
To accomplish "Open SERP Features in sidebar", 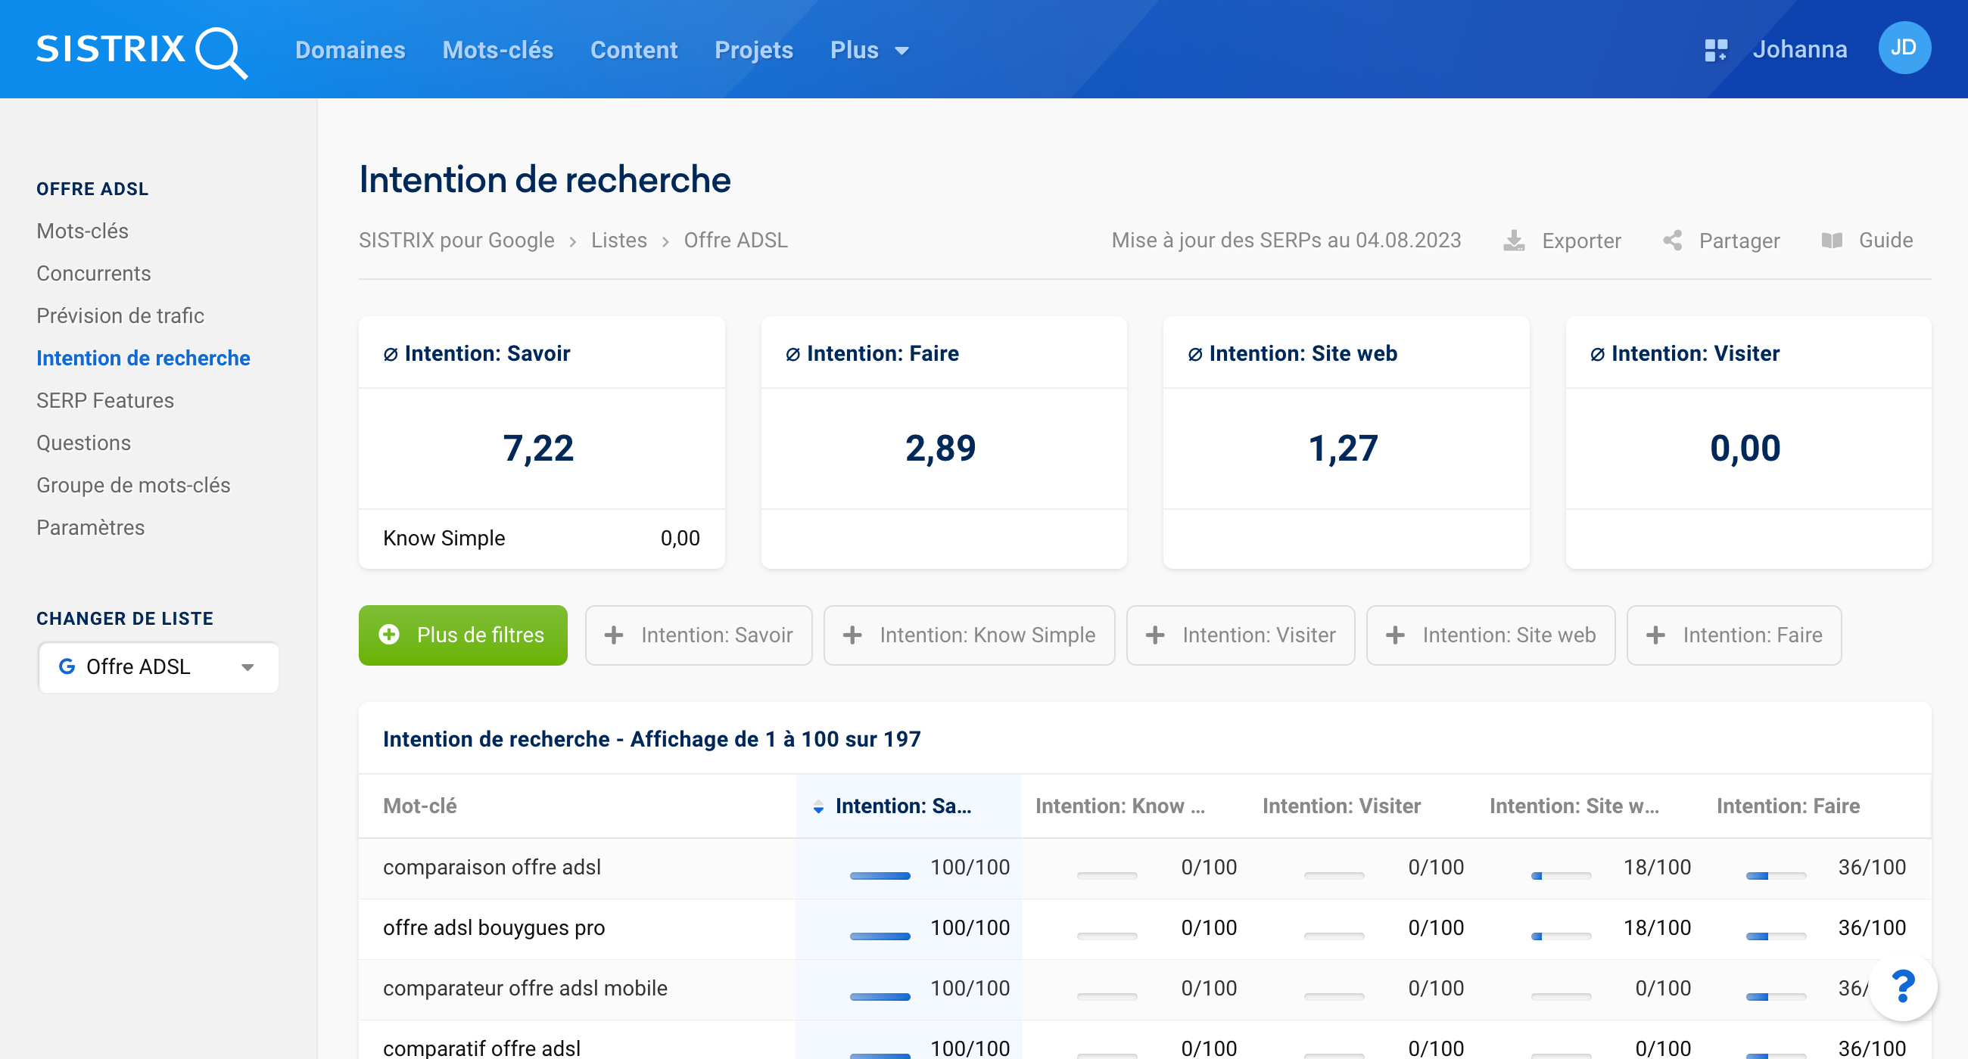I will (x=104, y=400).
